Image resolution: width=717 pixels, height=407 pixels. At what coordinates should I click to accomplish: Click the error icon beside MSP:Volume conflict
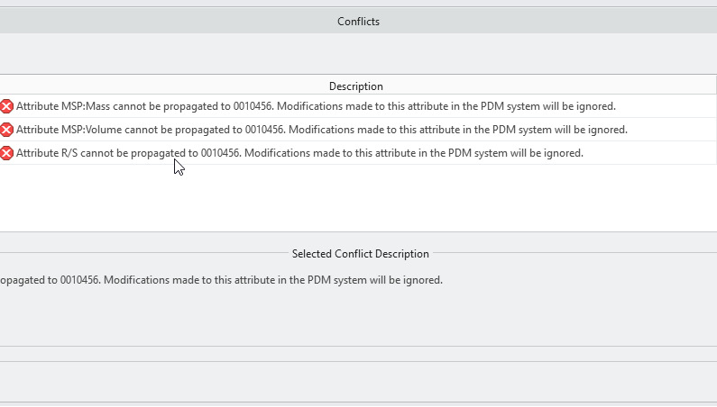point(7,130)
